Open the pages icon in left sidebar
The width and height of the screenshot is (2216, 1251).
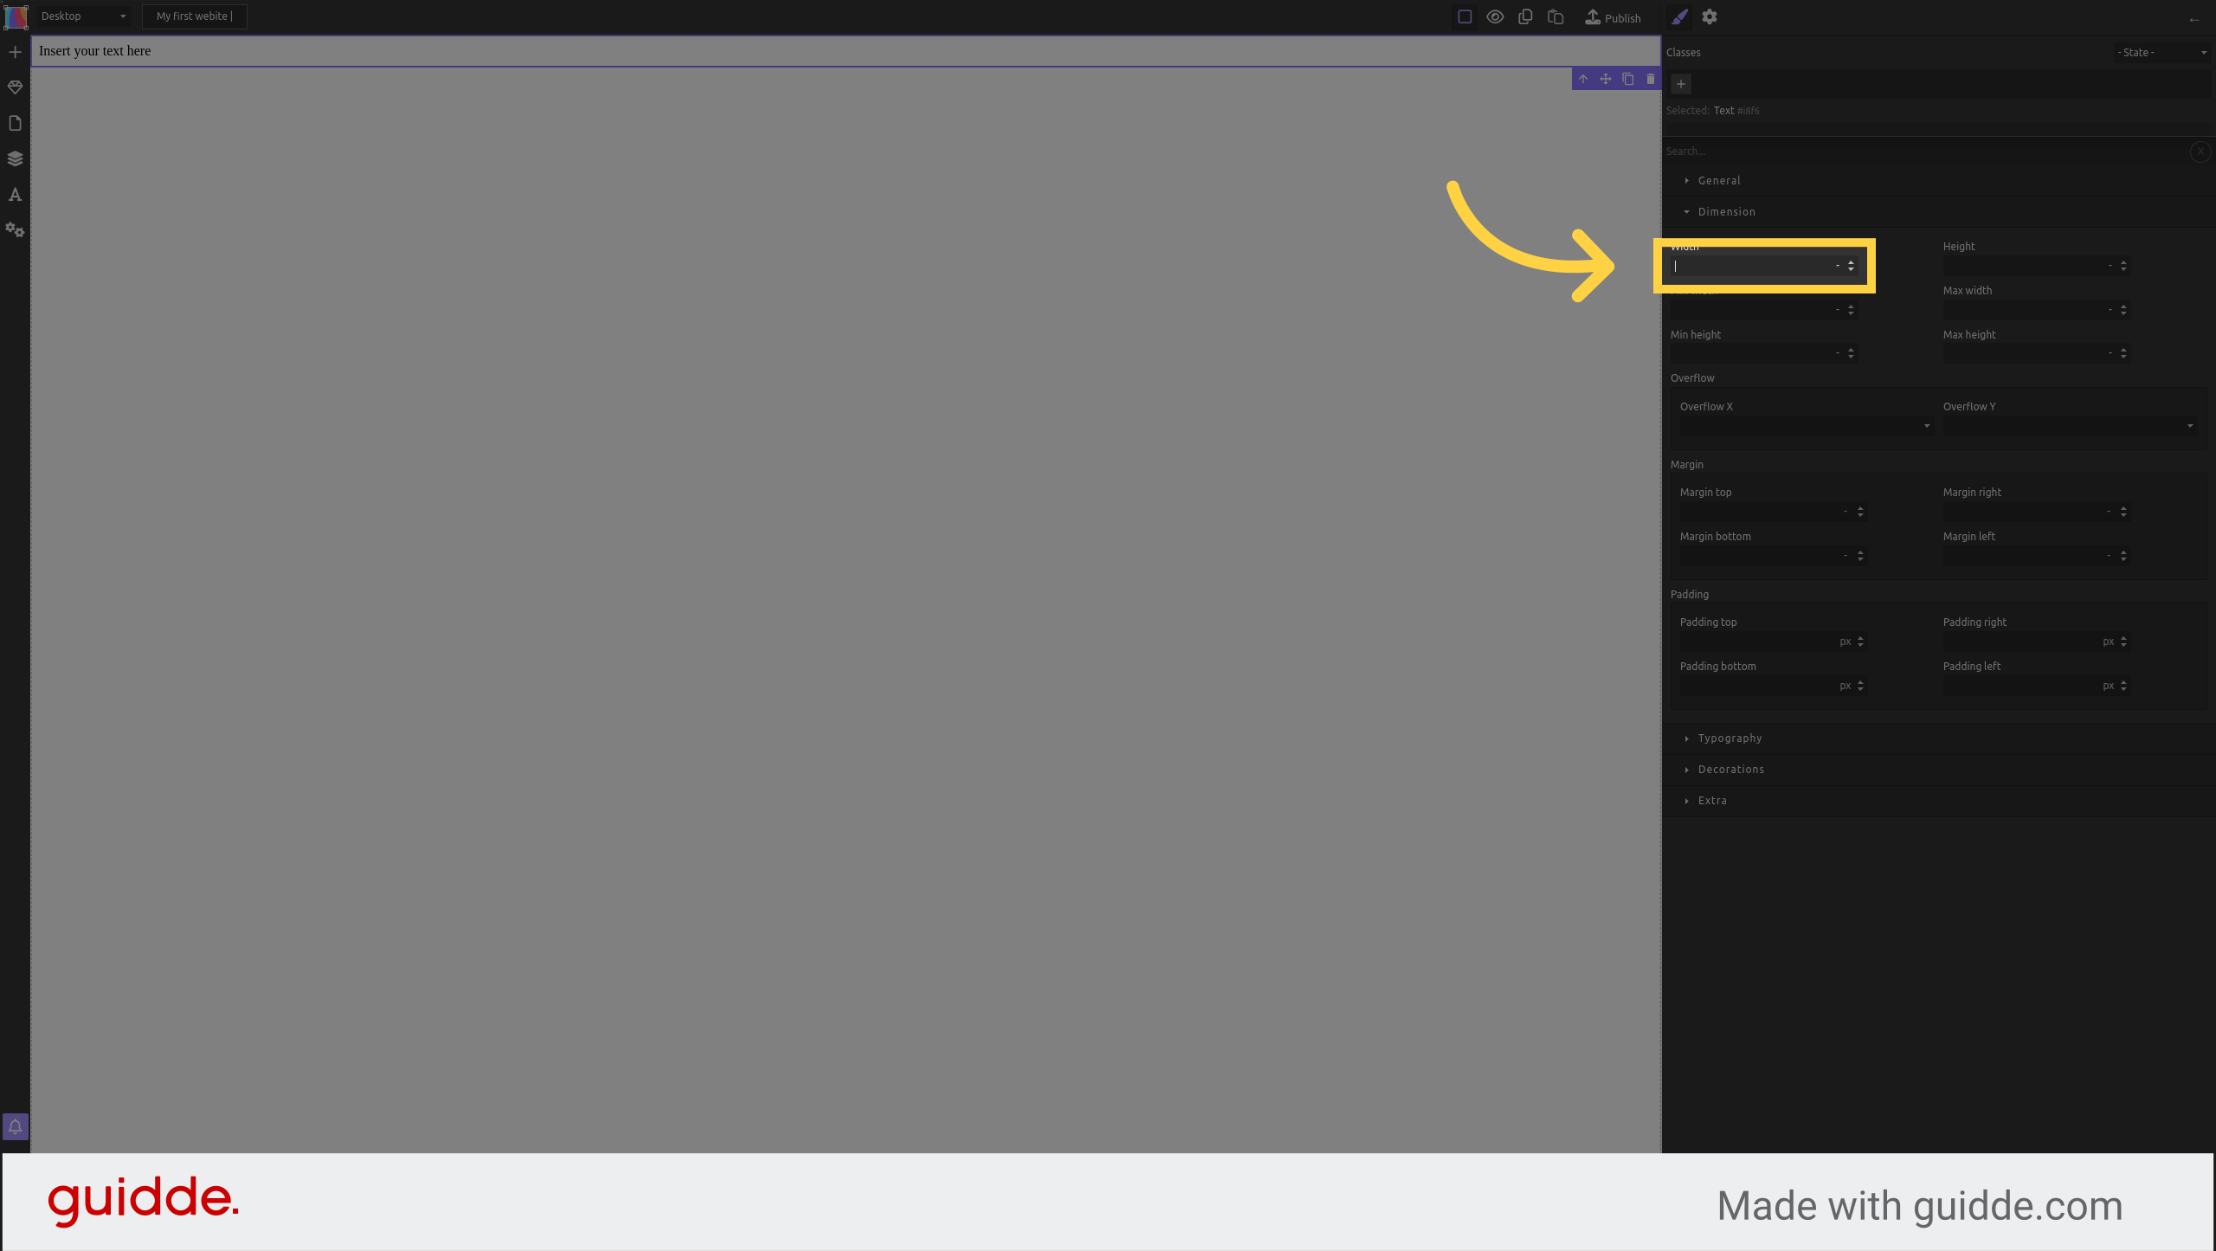15,123
